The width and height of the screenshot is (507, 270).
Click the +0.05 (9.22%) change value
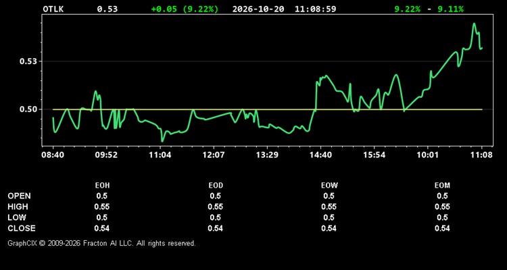tap(185, 9)
